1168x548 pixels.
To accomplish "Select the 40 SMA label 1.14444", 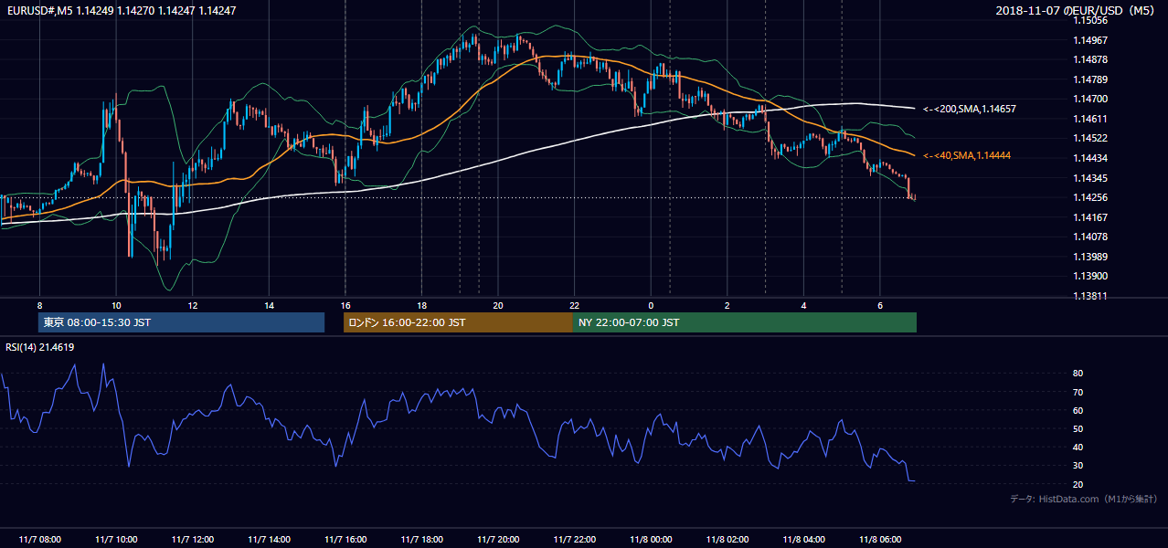I will (x=966, y=155).
